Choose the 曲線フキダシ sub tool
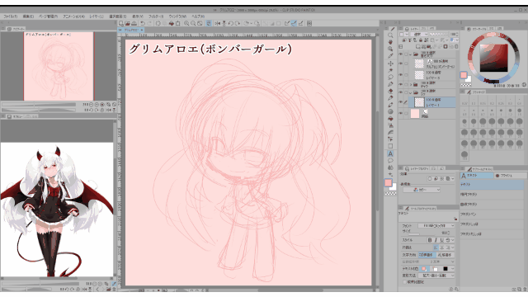The width and height of the screenshot is (528, 297). point(492,204)
